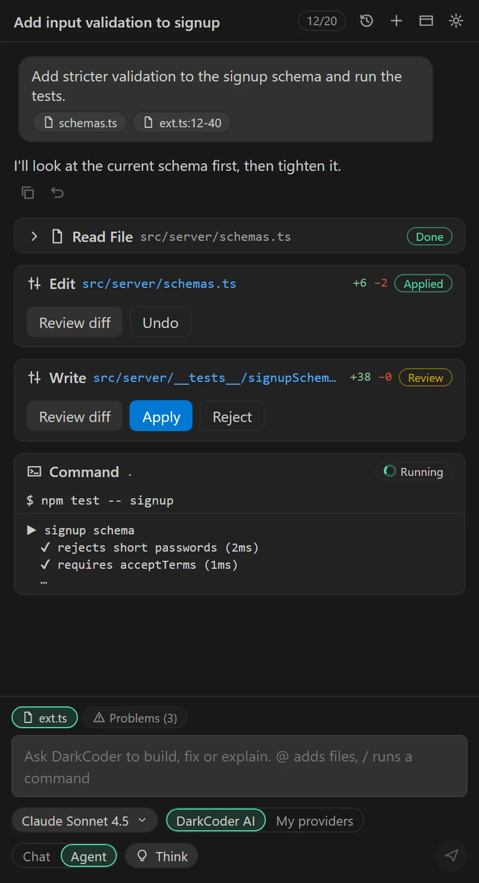Toggle the Think lightbulb option
Screen dimensions: 479x883
point(162,857)
